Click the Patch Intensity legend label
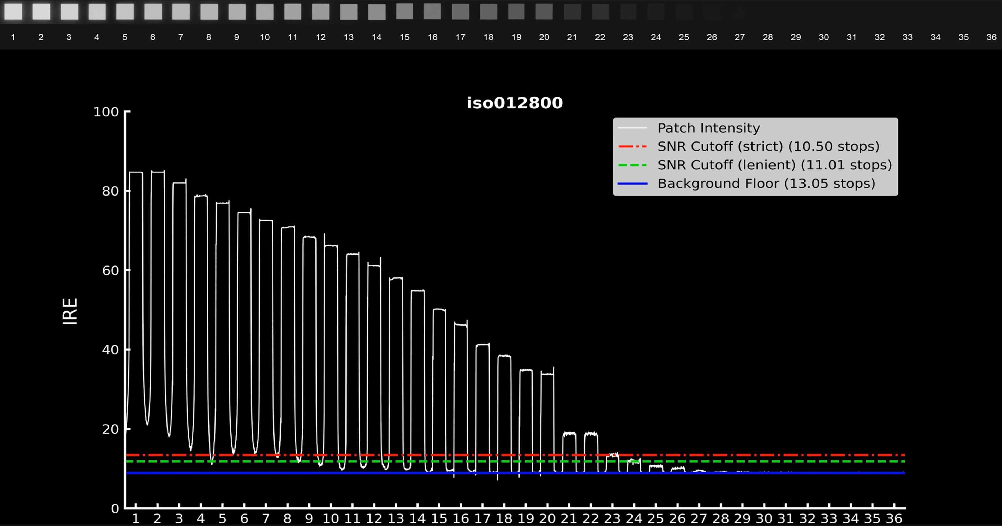This screenshot has width=1002, height=526. point(708,128)
